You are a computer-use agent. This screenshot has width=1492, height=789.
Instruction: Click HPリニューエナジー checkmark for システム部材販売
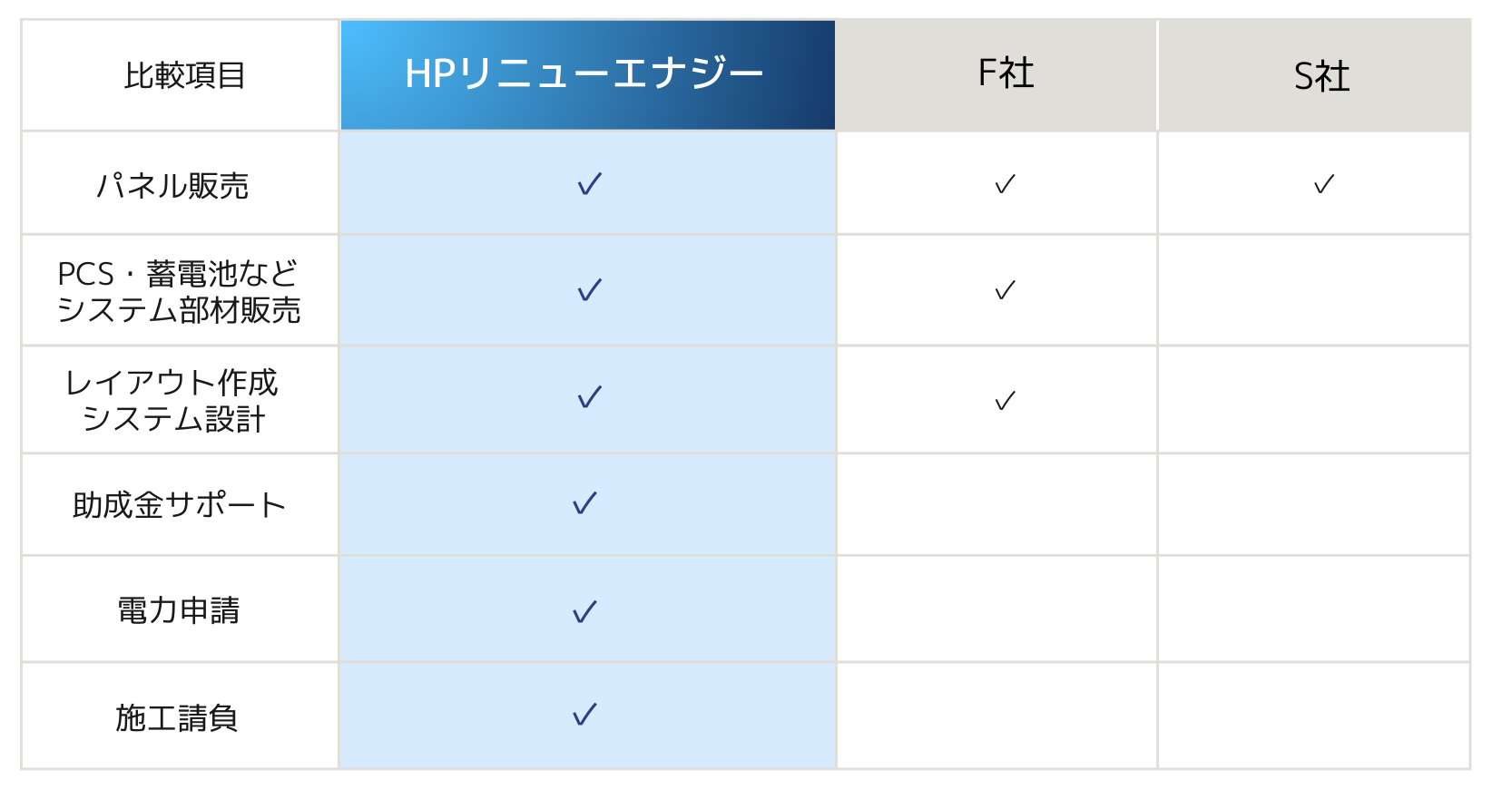pos(589,290)
